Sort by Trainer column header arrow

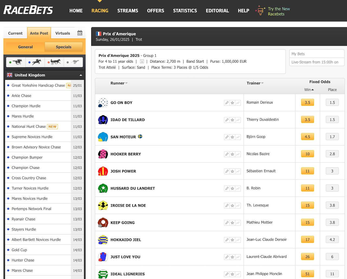tap(262, 83)
